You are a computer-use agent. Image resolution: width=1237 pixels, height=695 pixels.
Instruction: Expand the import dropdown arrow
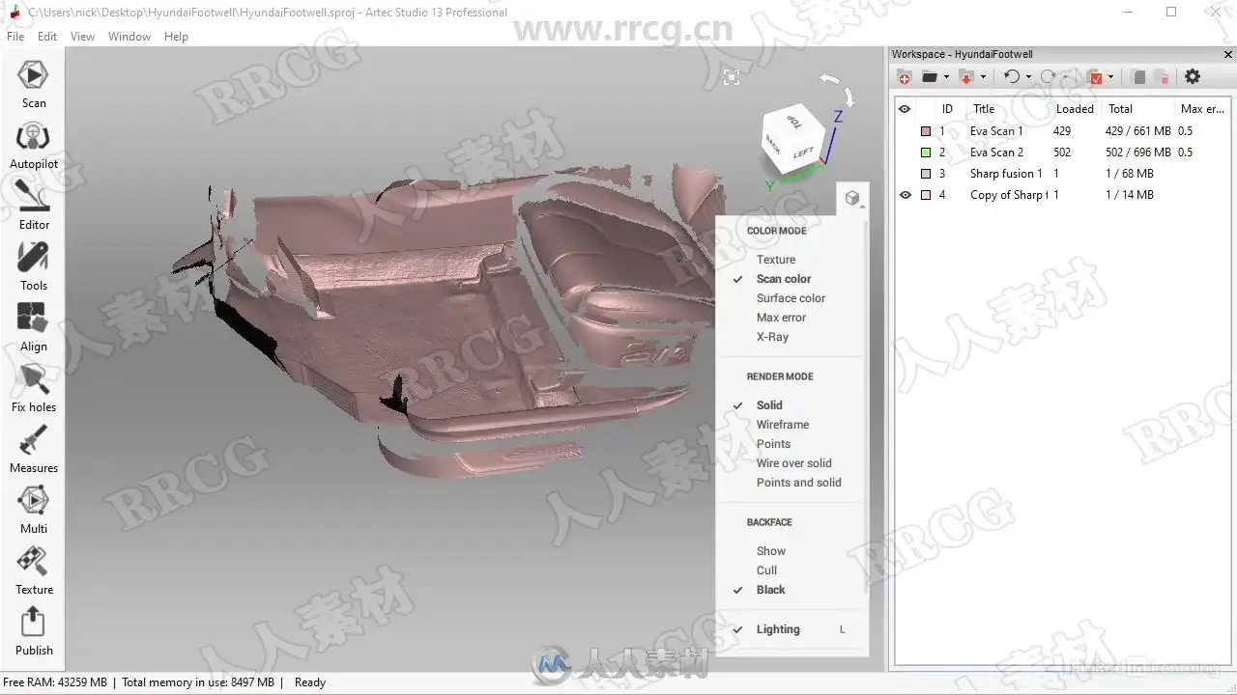click(x=983, y=77)
